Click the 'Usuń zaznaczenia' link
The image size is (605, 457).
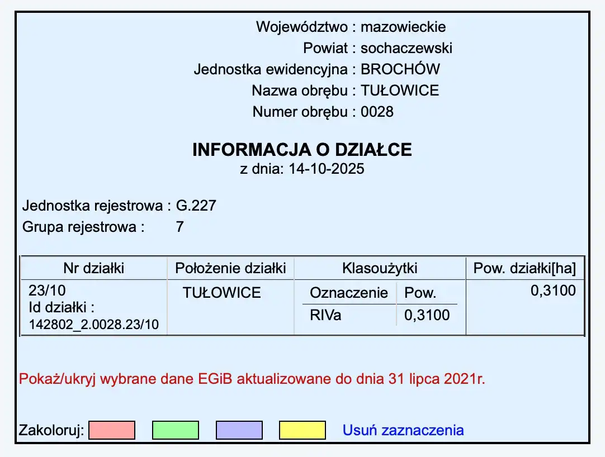tap(403, 430)
